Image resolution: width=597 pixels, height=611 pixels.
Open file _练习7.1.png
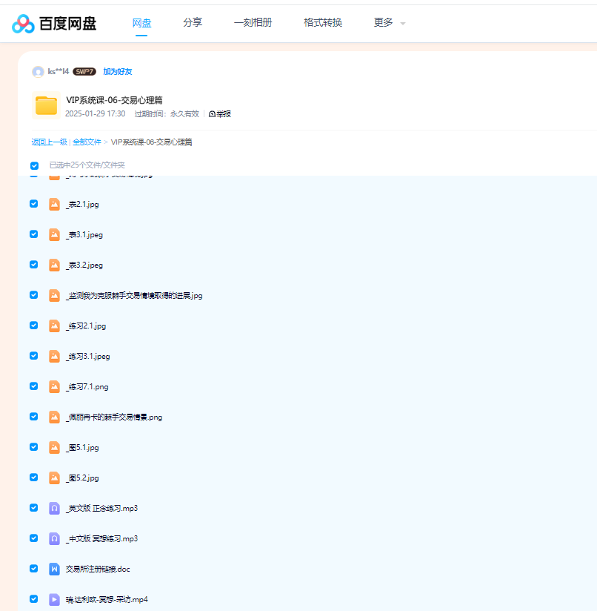[x=87, y=386]
